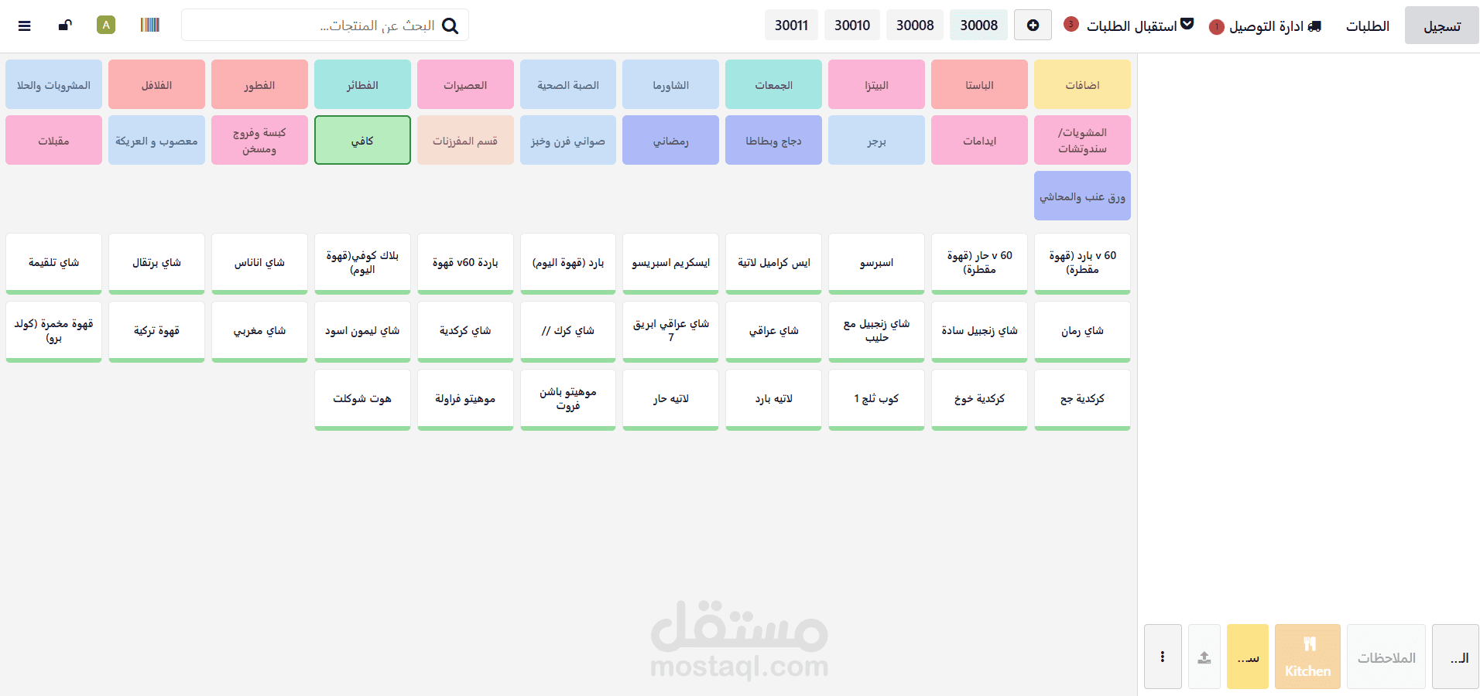Click the magnifier search icon
This screenshot has height=696, width=1480.
(450, 26)
